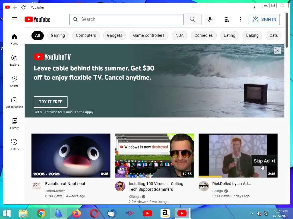Screen dimensions: 293x219
Task: Click the SIGN IN button
Action: tap(264, 19)
